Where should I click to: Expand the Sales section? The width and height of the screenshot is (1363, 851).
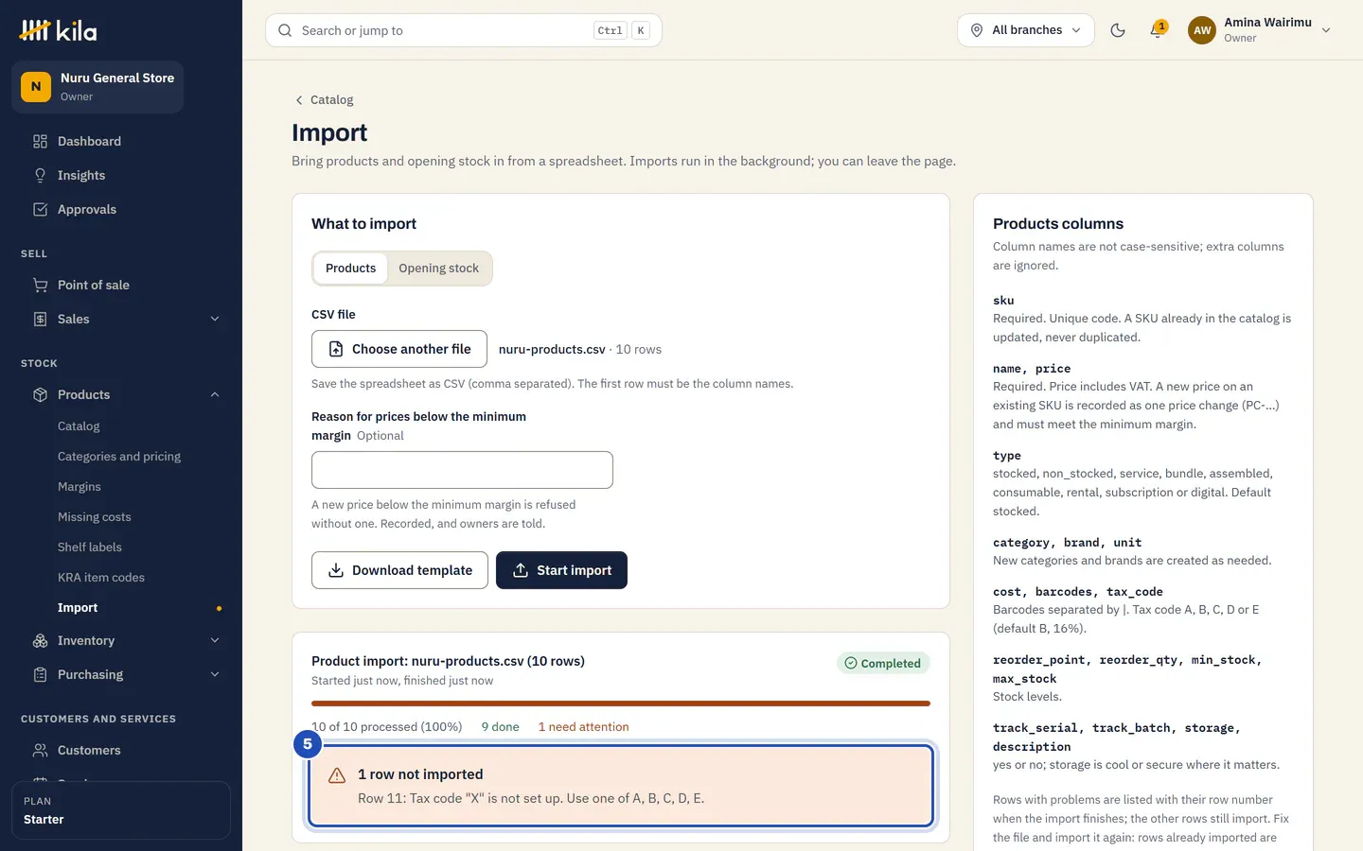(215, 319)
